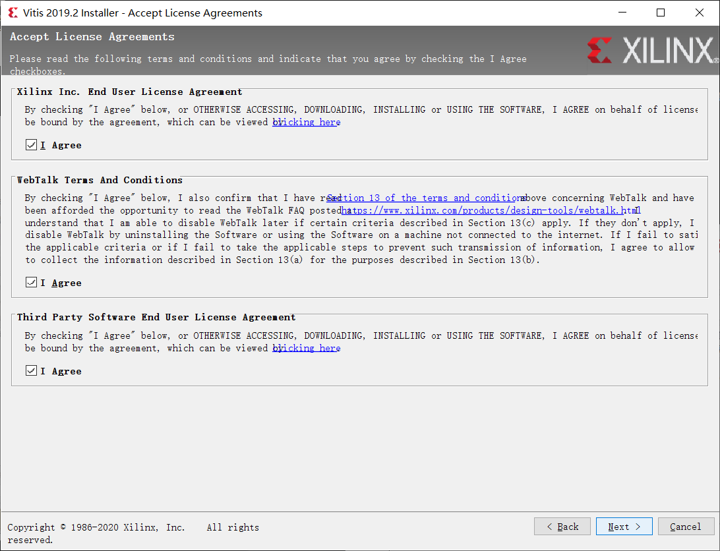This screenshot has width=720, height=551.
Task: Click the 'Accept License Agreements' header text
Action: (92, 37)
